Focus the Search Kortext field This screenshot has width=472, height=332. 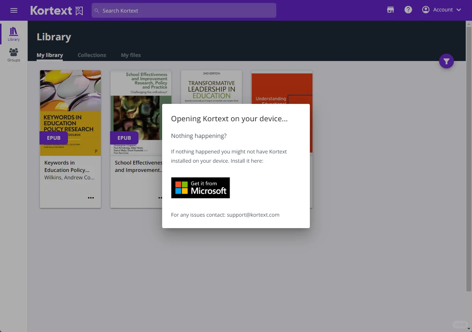pyautogui.click(x=184, y=10)
